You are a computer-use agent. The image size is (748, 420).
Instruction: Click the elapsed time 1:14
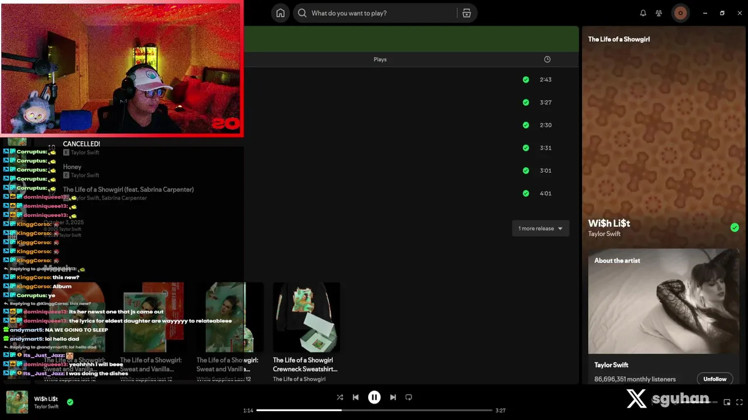click(x=248, y=411)
